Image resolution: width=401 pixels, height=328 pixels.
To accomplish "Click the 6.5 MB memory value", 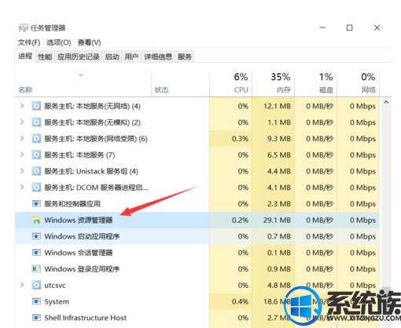I will (279, 155).
